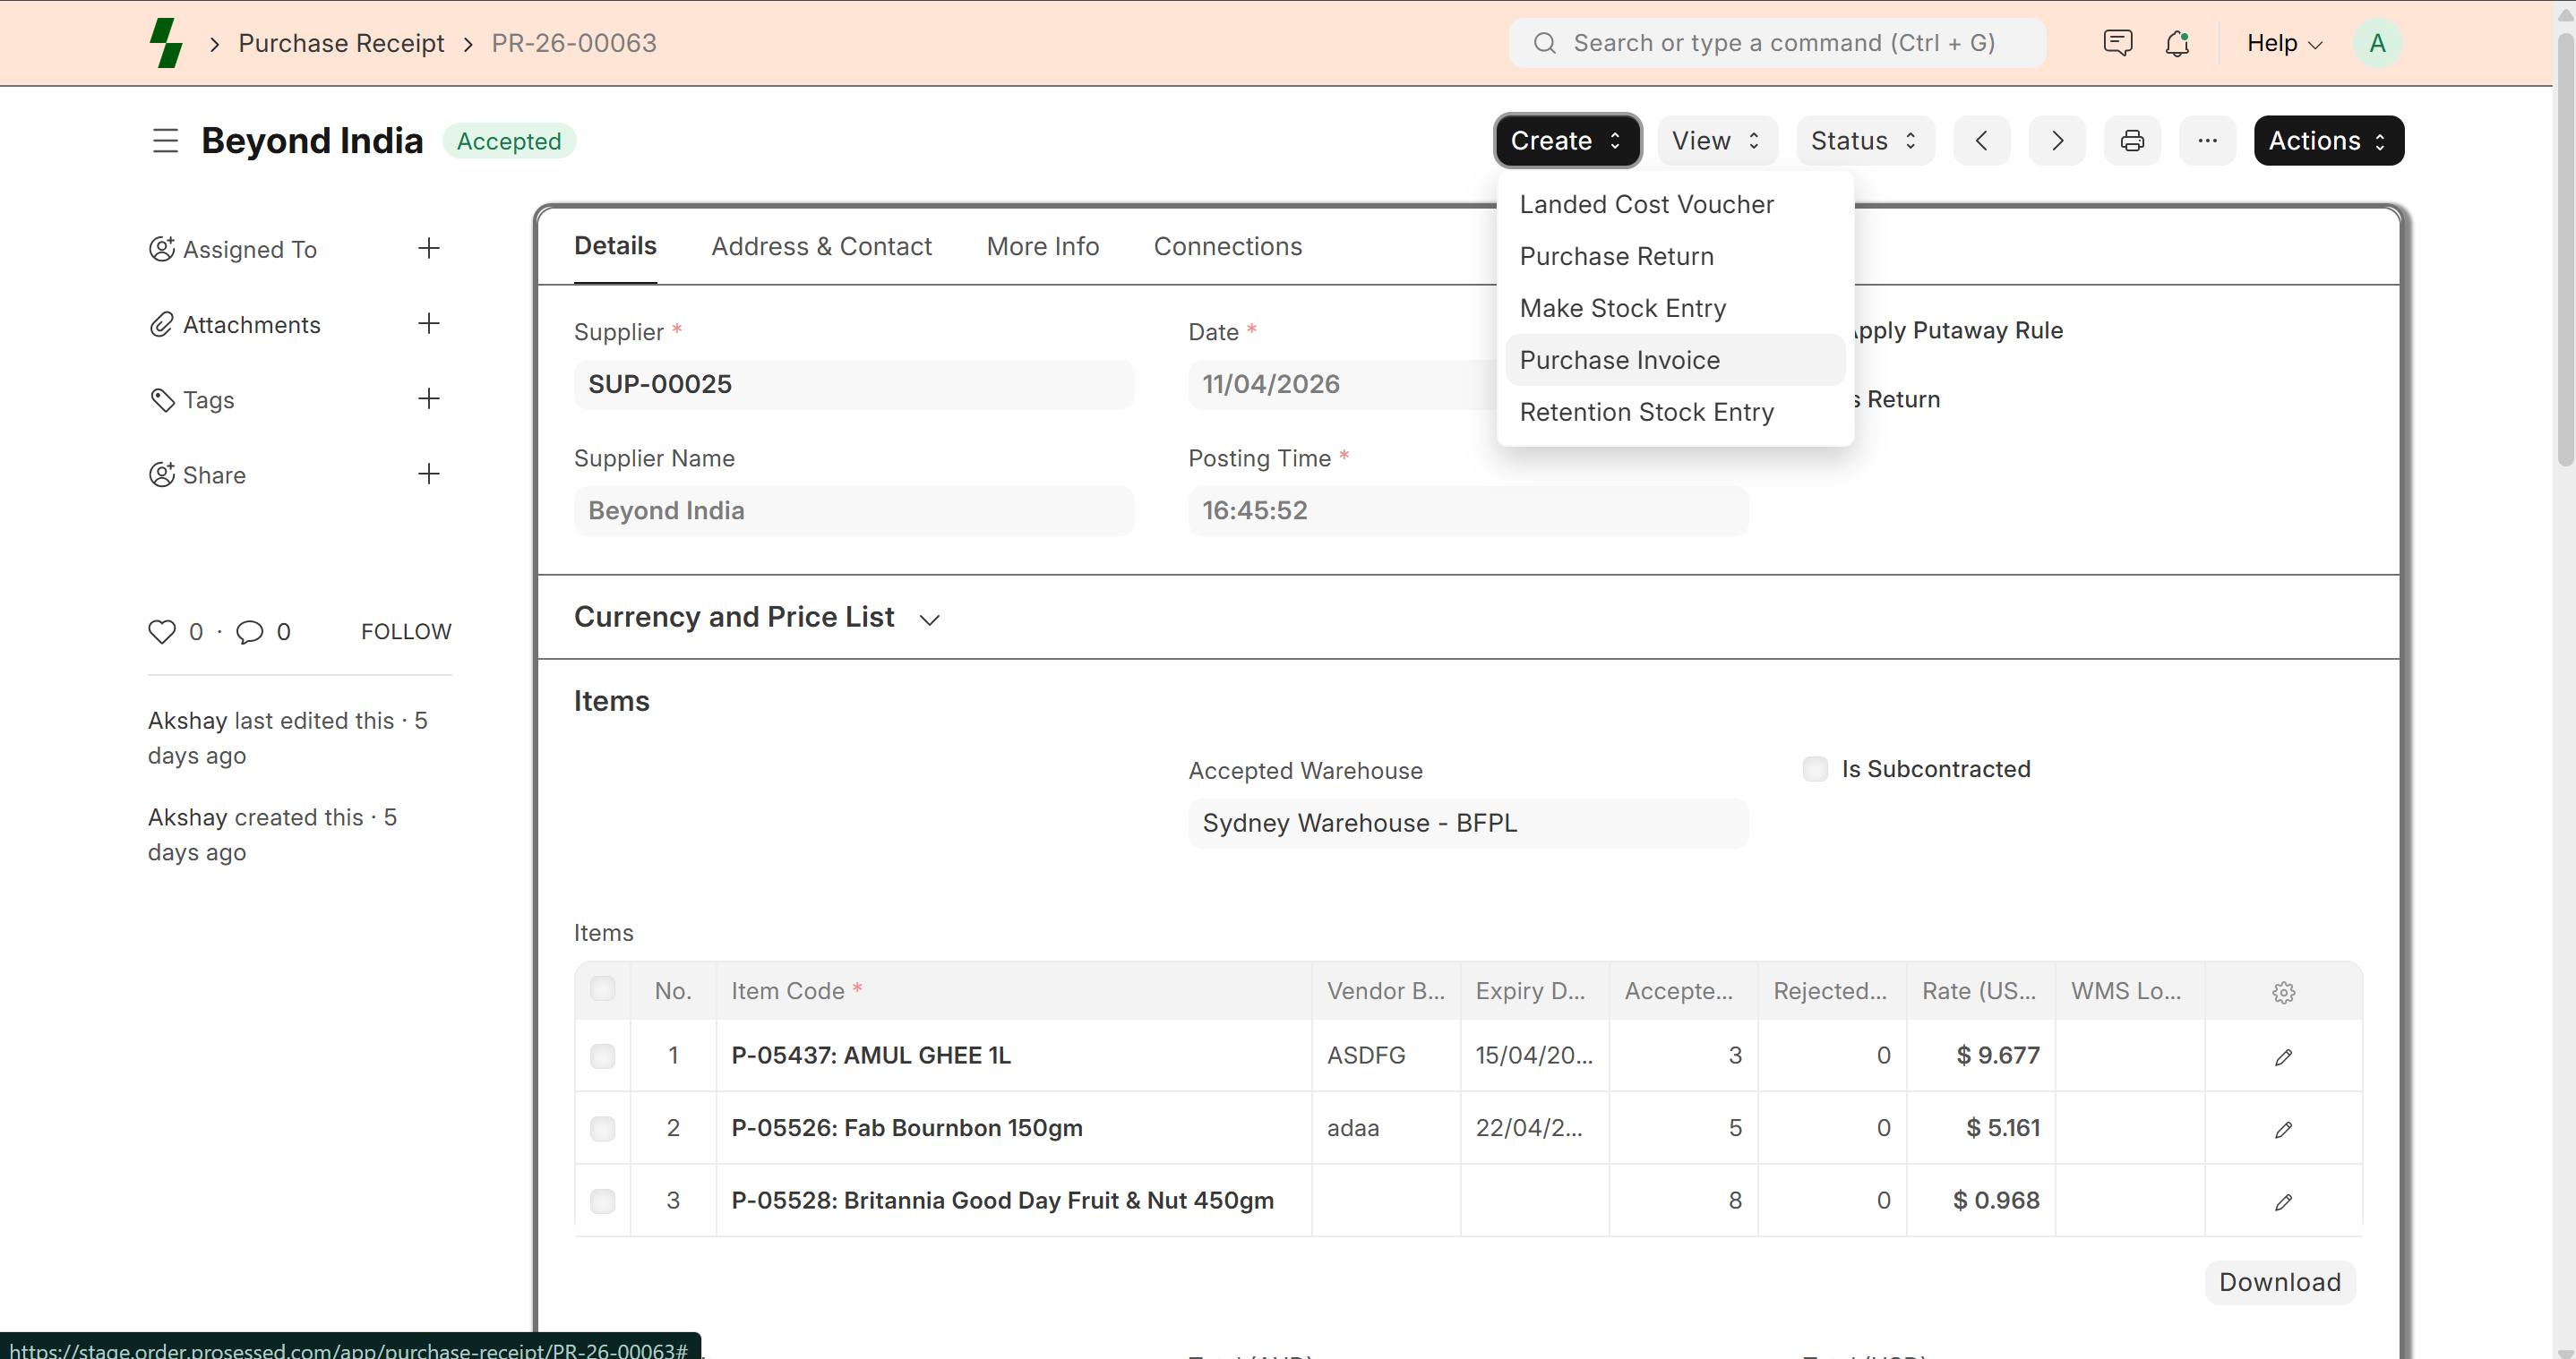Go to next document arrow
Viewport: 2576px width, 1359px height.
[x=2056, y=141]
